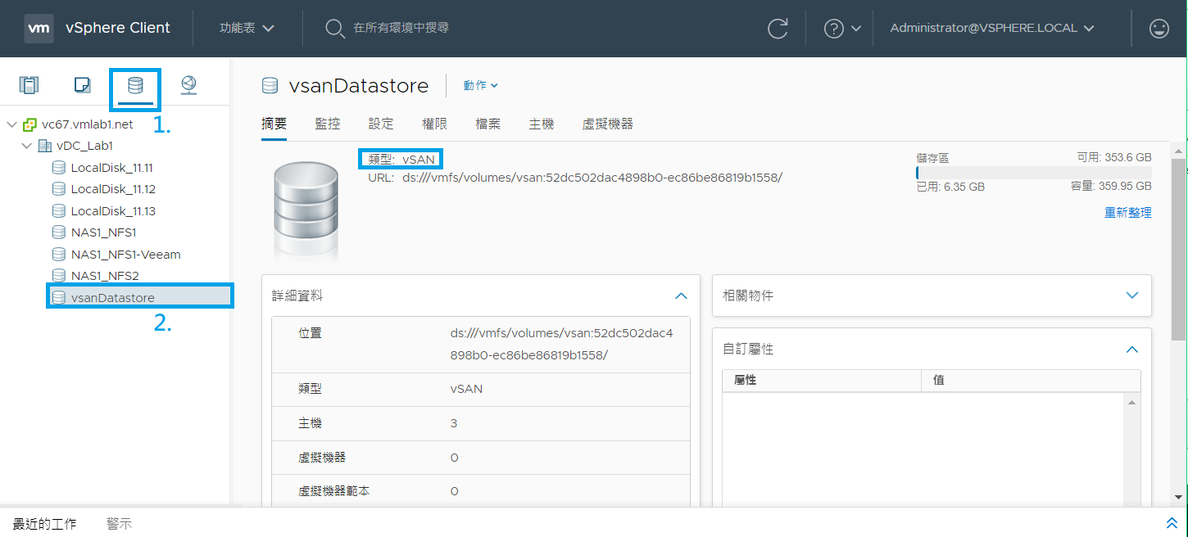
Task: Click the 重新整理 refresh link
Action: 1128,212
